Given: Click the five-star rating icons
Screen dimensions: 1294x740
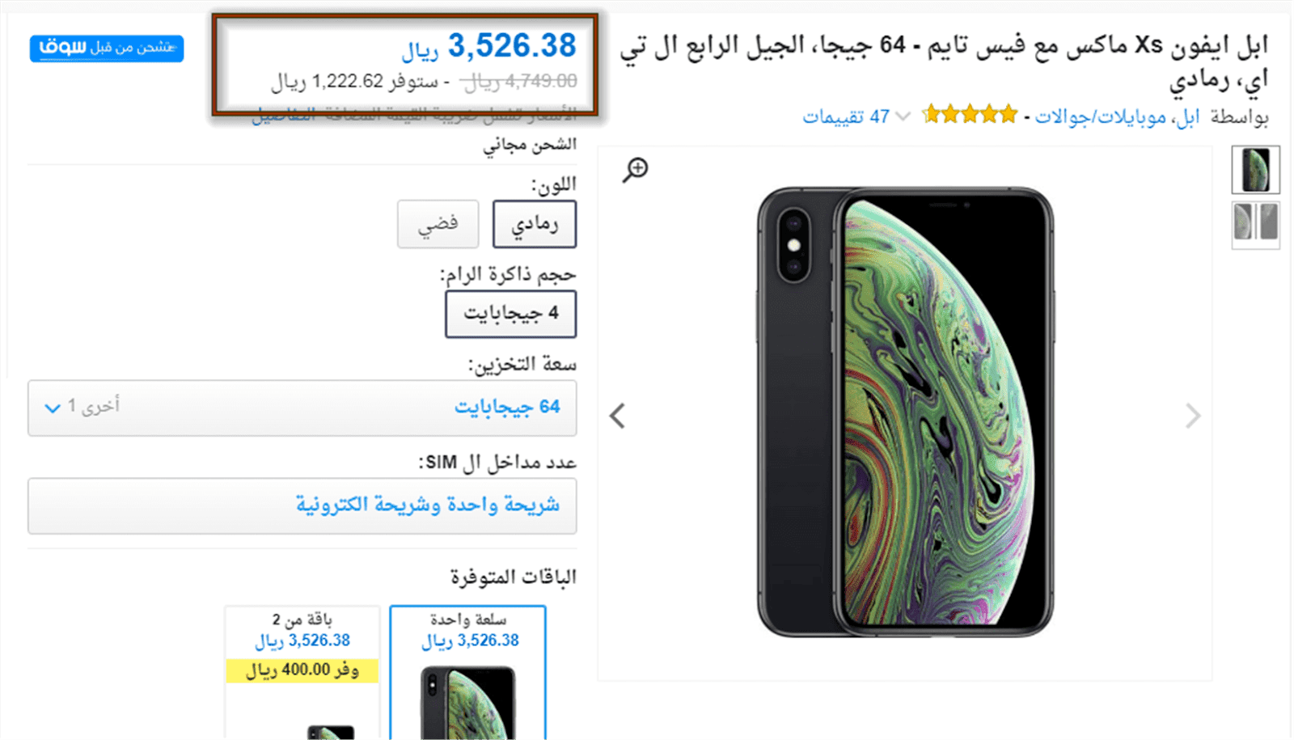Looking at the screenshot, I should click(x=969, y=115).
